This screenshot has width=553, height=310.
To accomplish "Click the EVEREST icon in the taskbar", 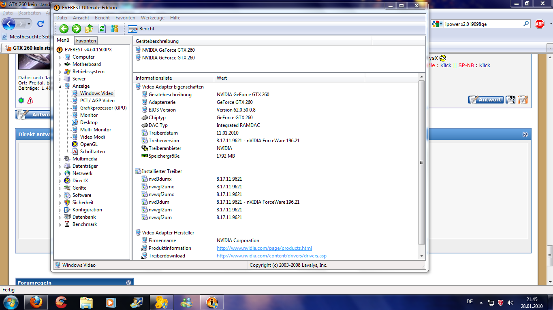I will click(x=212, y=302).
